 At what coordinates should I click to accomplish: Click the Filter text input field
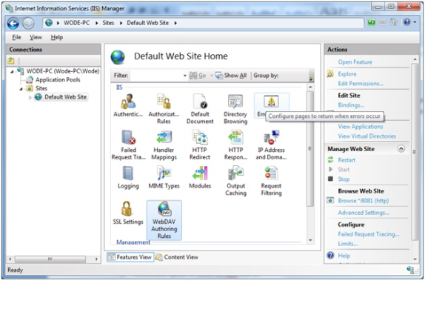pyautogui.click(x=156, y=76)
